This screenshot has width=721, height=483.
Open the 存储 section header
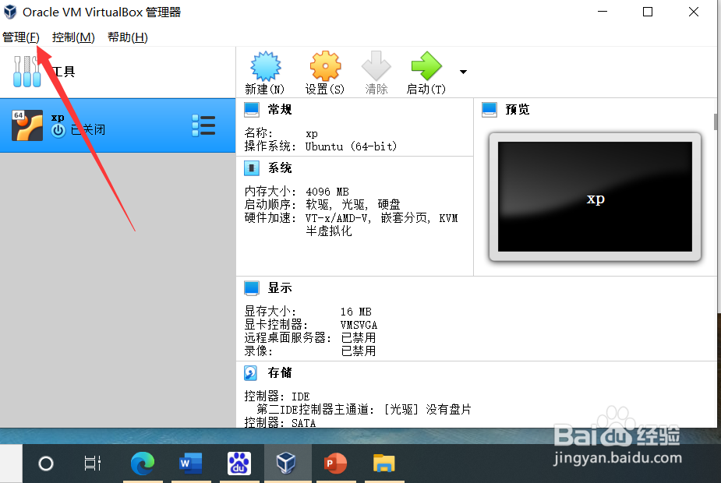pyautogui.click(x=280, y=372)
